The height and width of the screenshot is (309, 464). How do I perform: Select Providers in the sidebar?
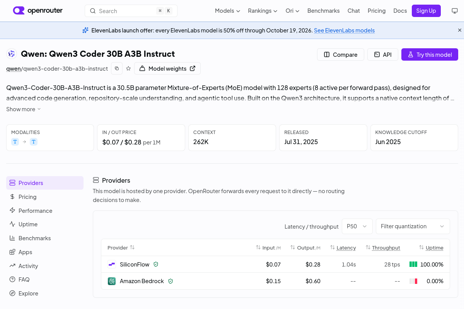click(45, 183)
